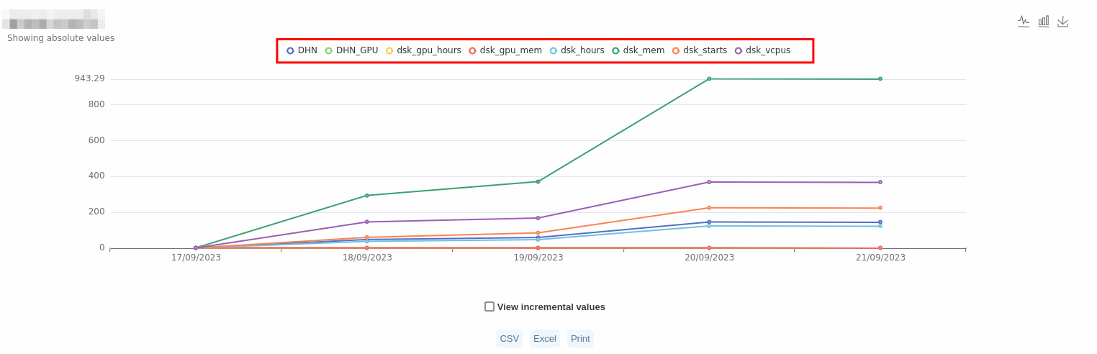Export data with Excel button

[x=544, y=339]
